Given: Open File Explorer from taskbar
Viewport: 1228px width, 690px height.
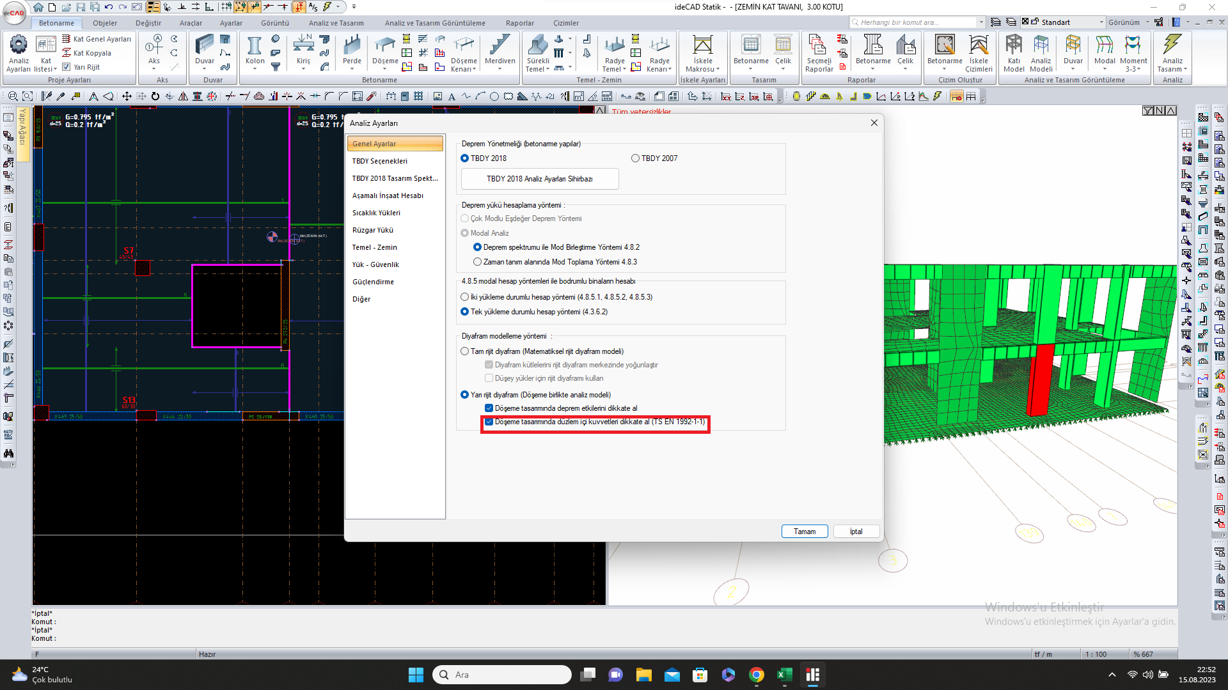Looking at the screenshot, I should (x=643, y=675).
